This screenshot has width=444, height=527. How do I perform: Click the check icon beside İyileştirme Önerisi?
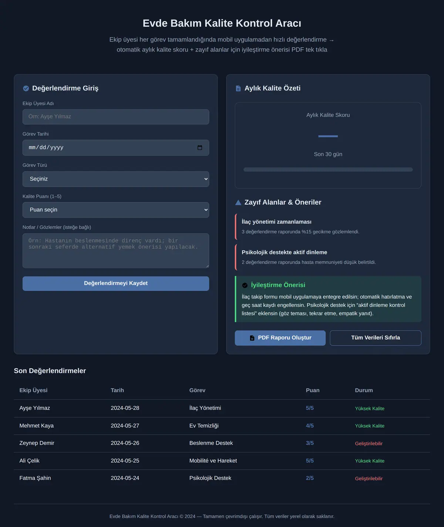pyautogui.click(x=245, y=285)
